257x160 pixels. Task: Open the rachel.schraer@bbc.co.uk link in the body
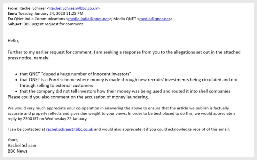click(69, 129)
